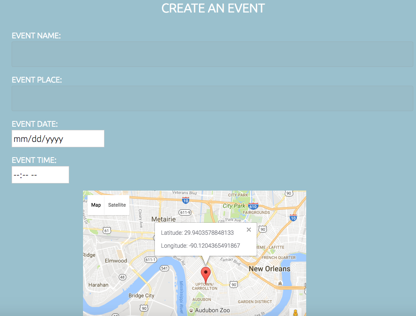
Task: Click the New Orleans label on map
Action: pos(270,269)
